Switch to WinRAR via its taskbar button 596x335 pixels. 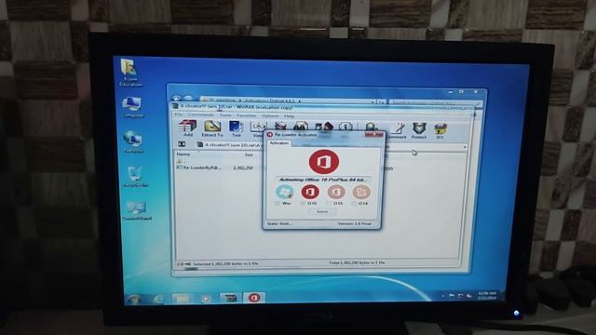pos(230,298)
